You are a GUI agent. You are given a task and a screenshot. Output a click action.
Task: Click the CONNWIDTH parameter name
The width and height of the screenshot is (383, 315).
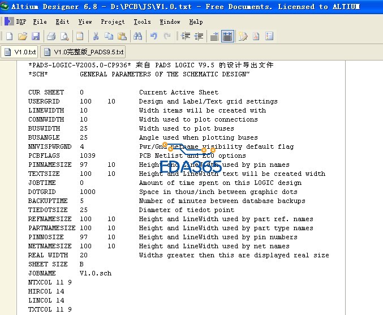[46, 119]
